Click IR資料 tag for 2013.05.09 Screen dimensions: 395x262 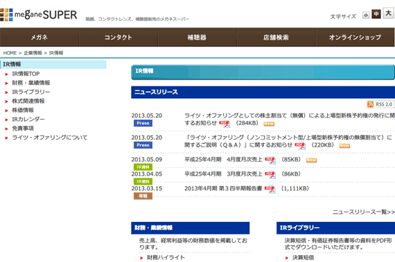[x=143, y=167]
